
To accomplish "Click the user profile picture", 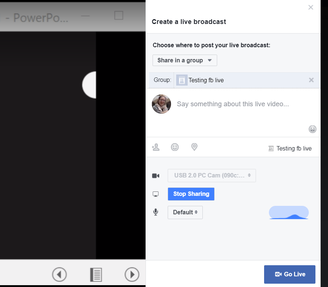I will pyautogui.click(x=161, y=104).
